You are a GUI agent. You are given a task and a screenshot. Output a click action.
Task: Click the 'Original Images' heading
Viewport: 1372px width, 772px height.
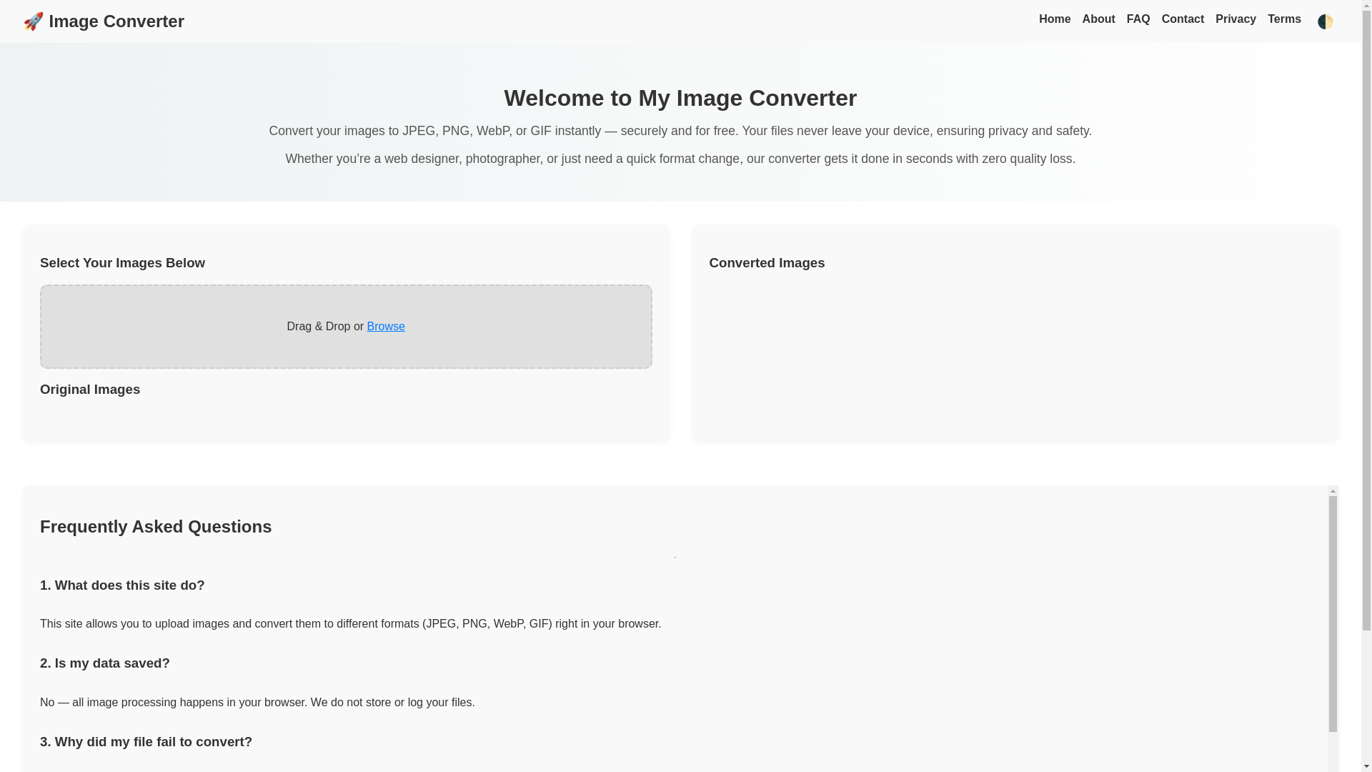[x=90, y=390]
